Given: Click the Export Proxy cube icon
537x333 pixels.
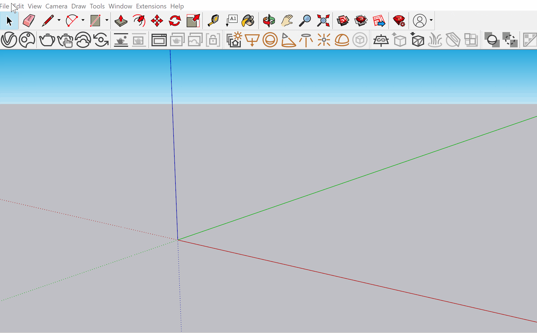Looking at the screenshot, I should click(x=399, y=40).
